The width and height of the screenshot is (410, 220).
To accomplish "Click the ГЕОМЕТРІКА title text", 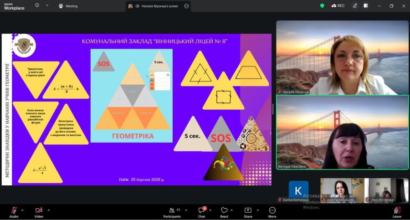I will (x=133, y=136).
